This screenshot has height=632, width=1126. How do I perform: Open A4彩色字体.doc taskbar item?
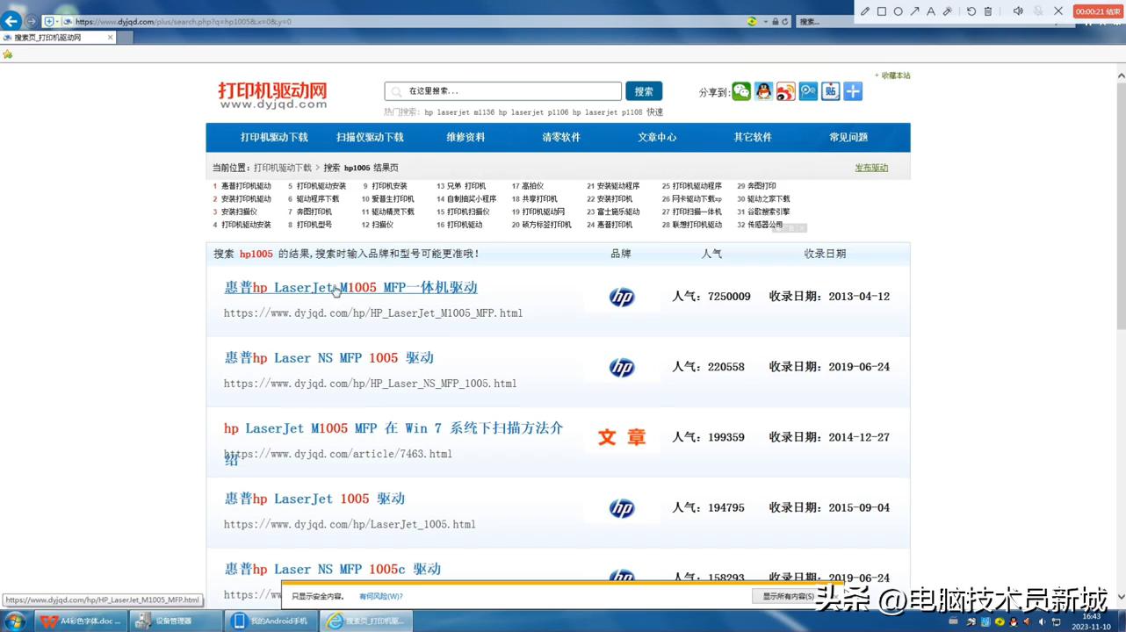(x=80, y=621)
